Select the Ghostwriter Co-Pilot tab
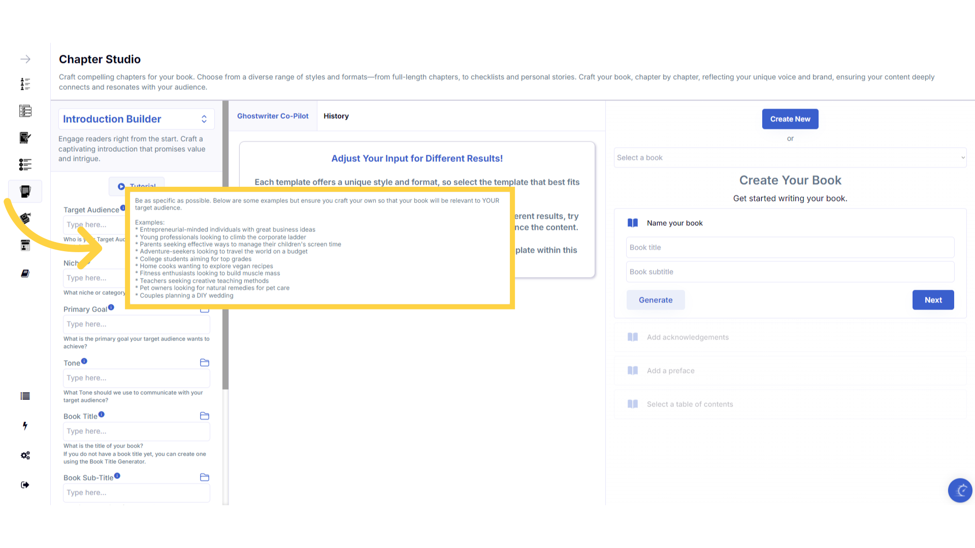 273,116
